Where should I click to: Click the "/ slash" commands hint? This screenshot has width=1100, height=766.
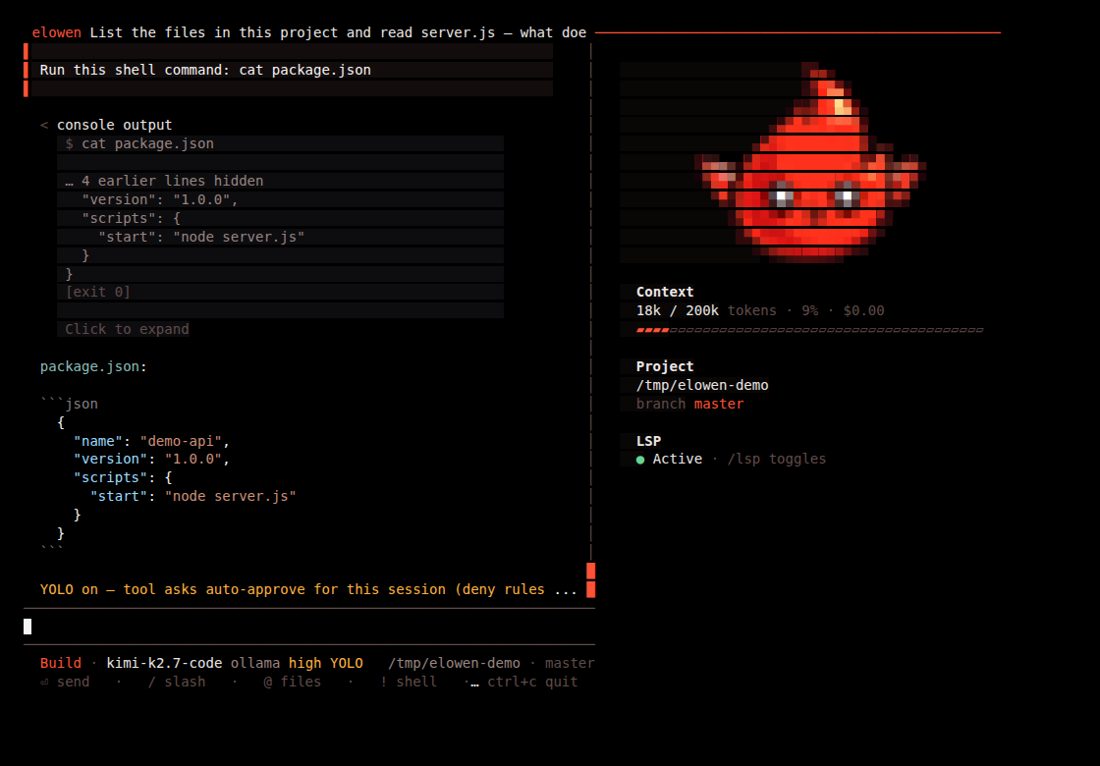coord(177,682)
